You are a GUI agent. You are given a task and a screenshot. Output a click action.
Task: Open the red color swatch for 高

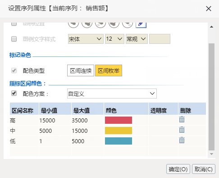click(x=119, y=120)
